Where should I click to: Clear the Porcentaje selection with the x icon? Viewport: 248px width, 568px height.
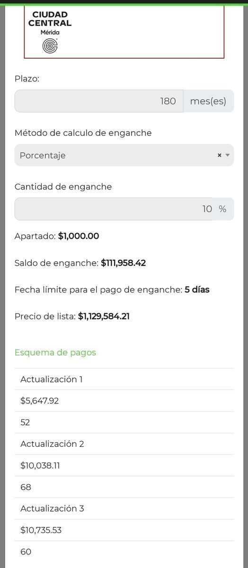click(219, 155)
